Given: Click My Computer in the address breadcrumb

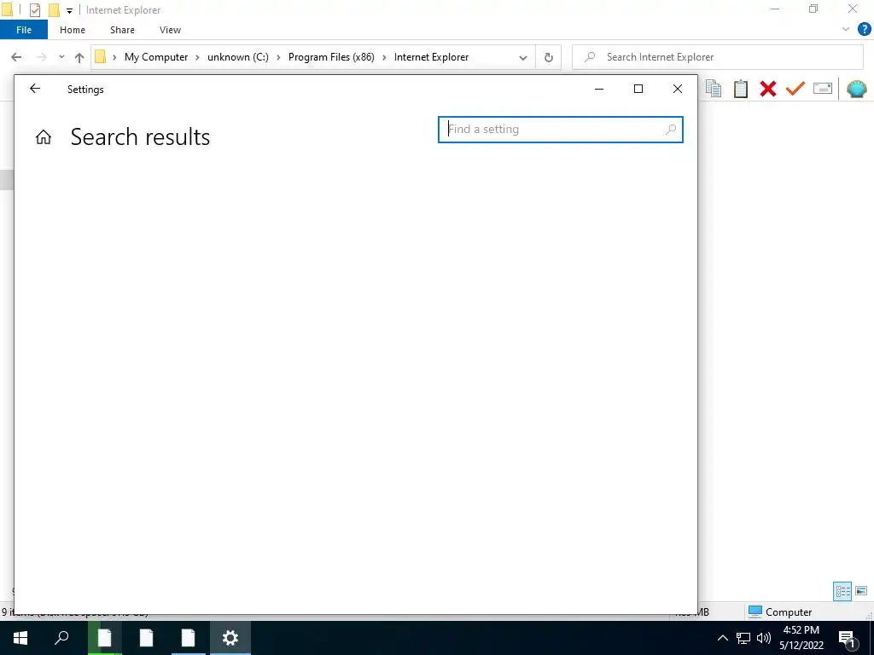Looking at the screenshot, I should [156, 57].
